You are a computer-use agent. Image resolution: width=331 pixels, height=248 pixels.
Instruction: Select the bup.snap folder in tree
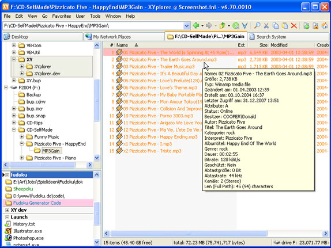(x=36, y=116)
